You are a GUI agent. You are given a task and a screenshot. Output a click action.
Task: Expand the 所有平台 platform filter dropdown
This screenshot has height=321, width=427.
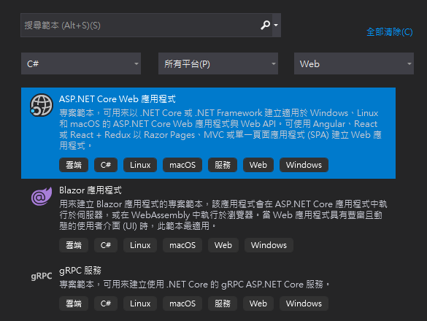coord(218,63)
